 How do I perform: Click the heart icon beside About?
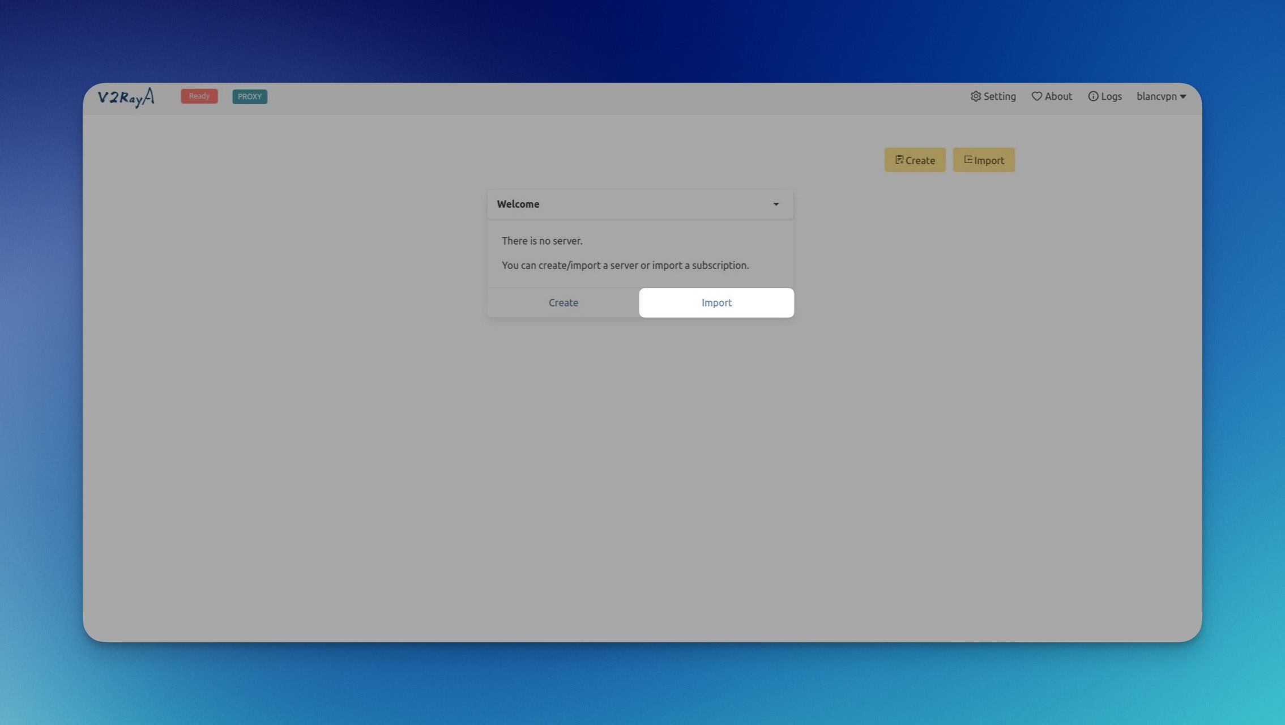coord(1036,96)
